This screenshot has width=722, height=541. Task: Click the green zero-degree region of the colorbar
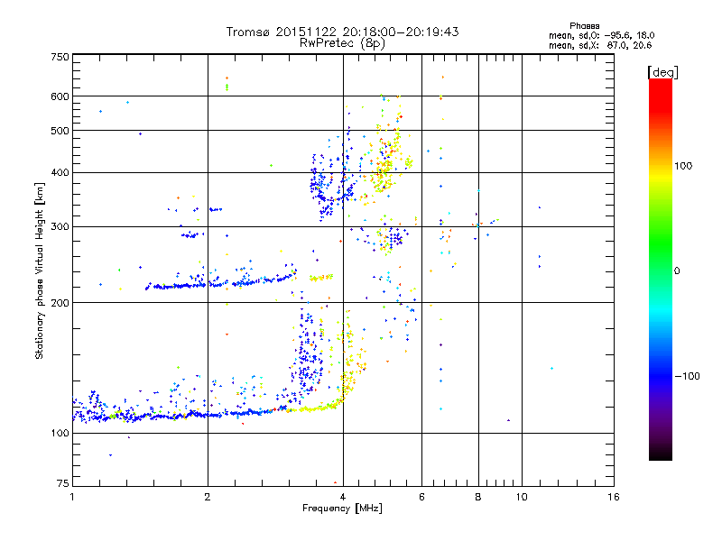pyautogui.click(x=661, y=270)
